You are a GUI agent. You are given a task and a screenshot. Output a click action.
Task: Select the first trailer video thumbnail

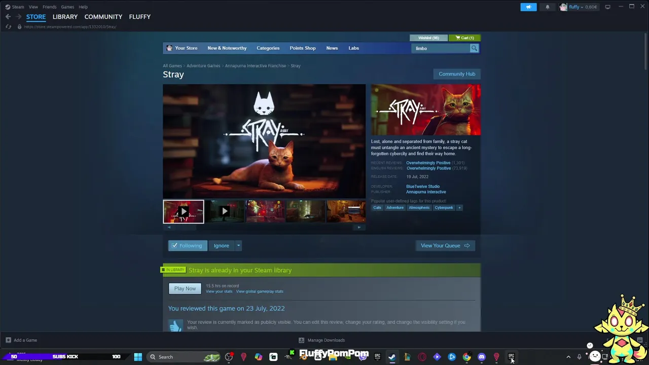[184, 211]
